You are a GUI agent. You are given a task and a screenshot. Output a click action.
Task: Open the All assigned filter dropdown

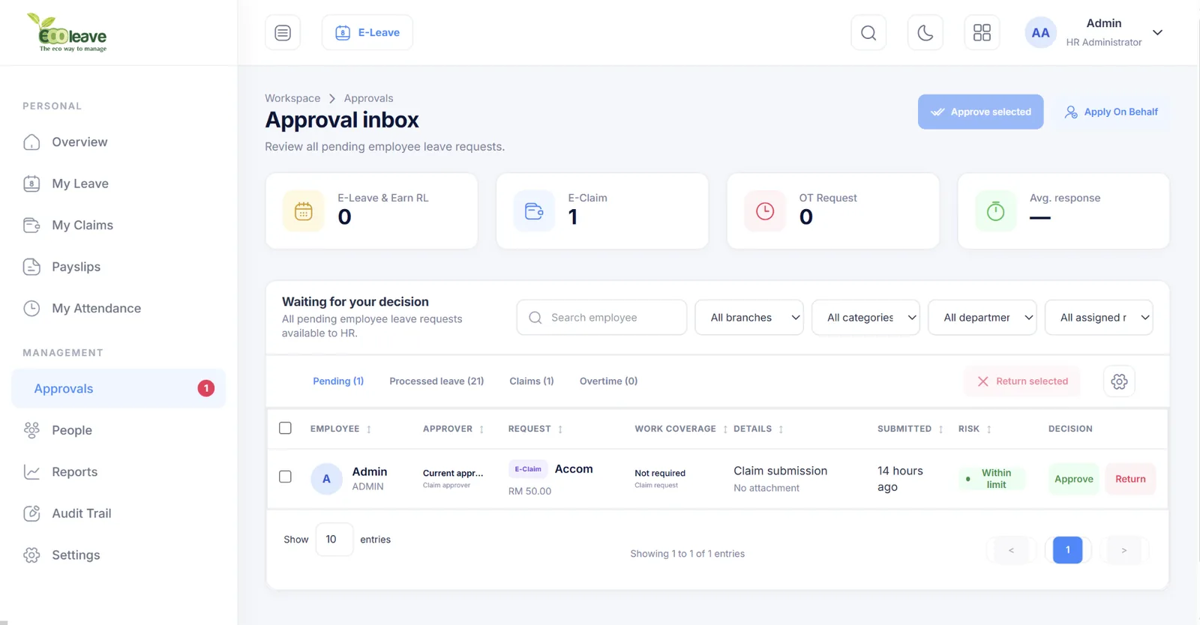(1099, 318)
